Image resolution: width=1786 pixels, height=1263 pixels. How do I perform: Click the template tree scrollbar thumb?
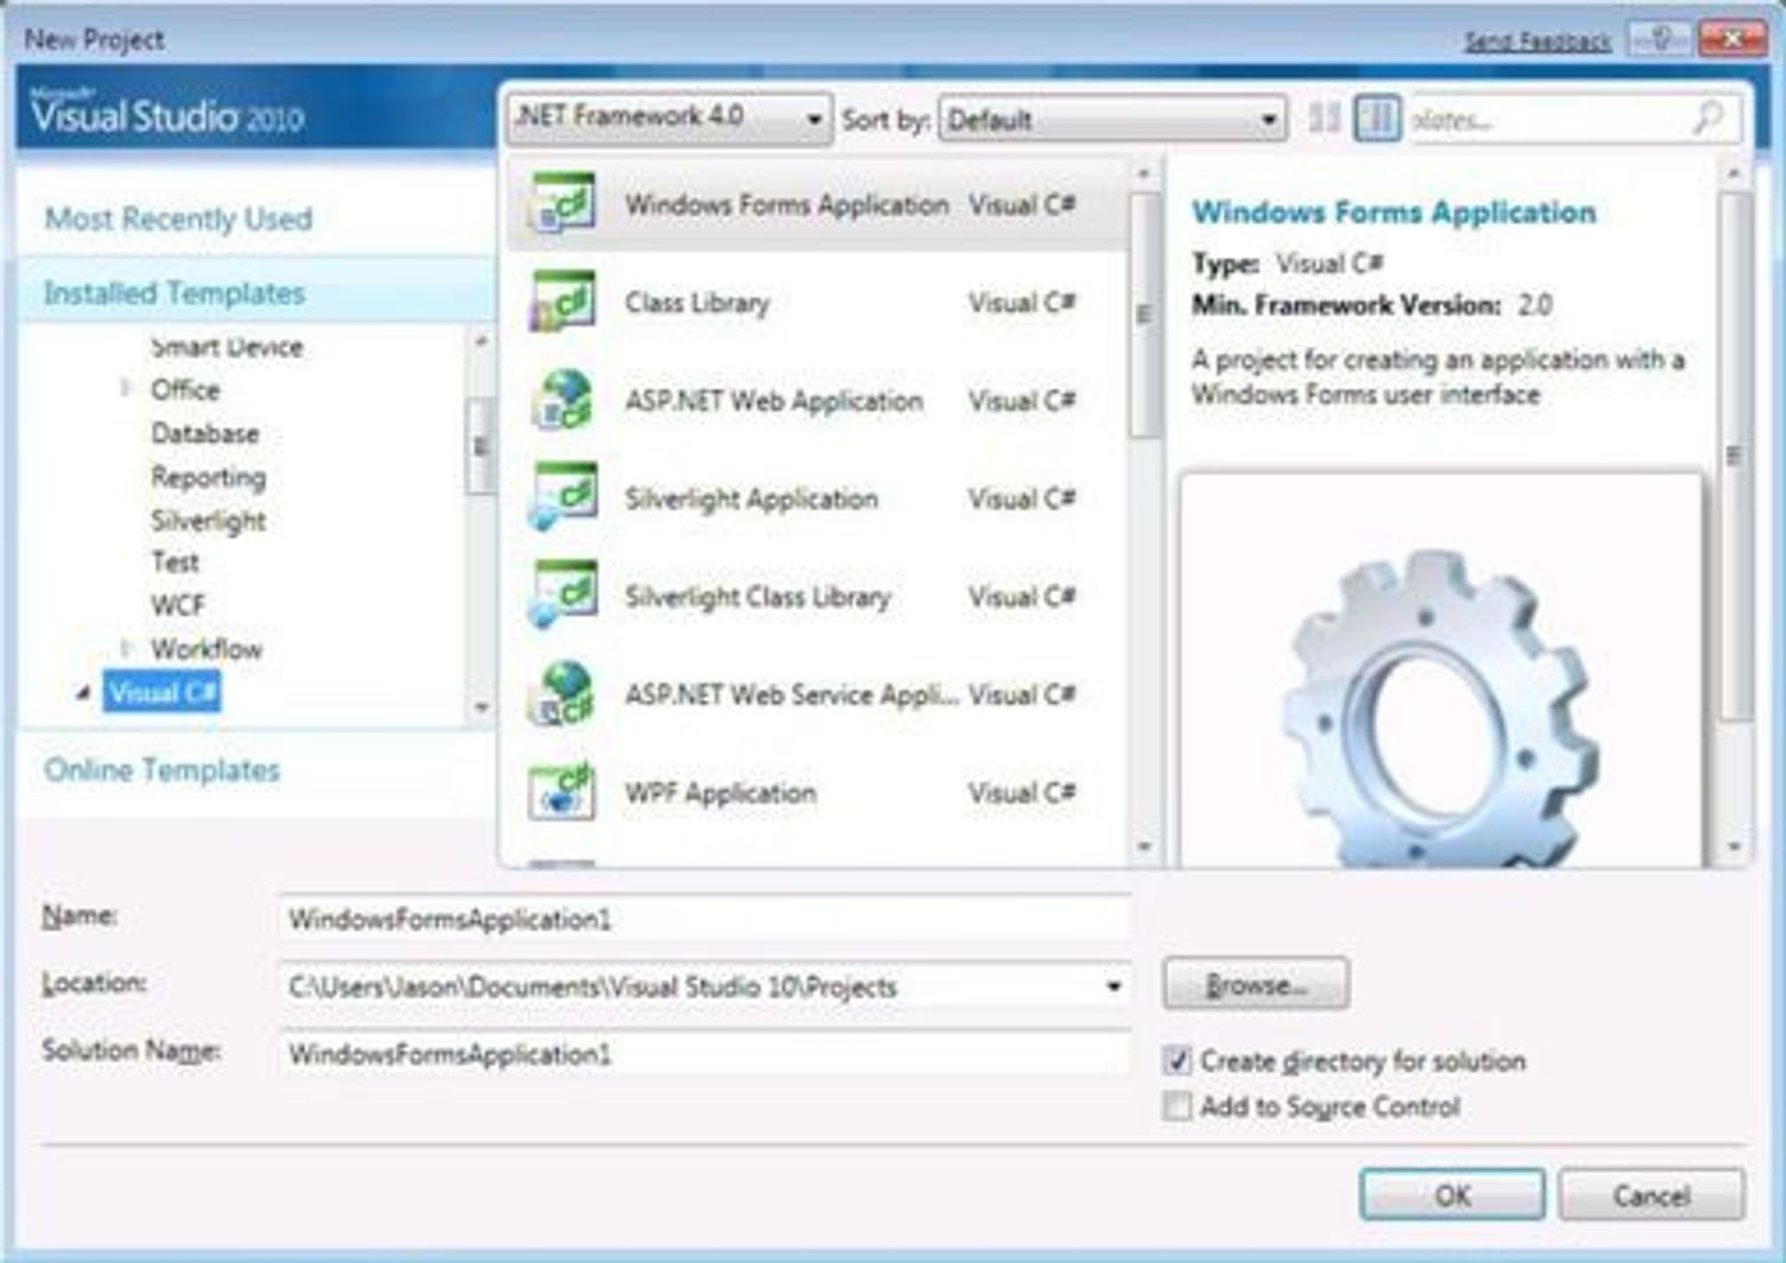point(480,445)
